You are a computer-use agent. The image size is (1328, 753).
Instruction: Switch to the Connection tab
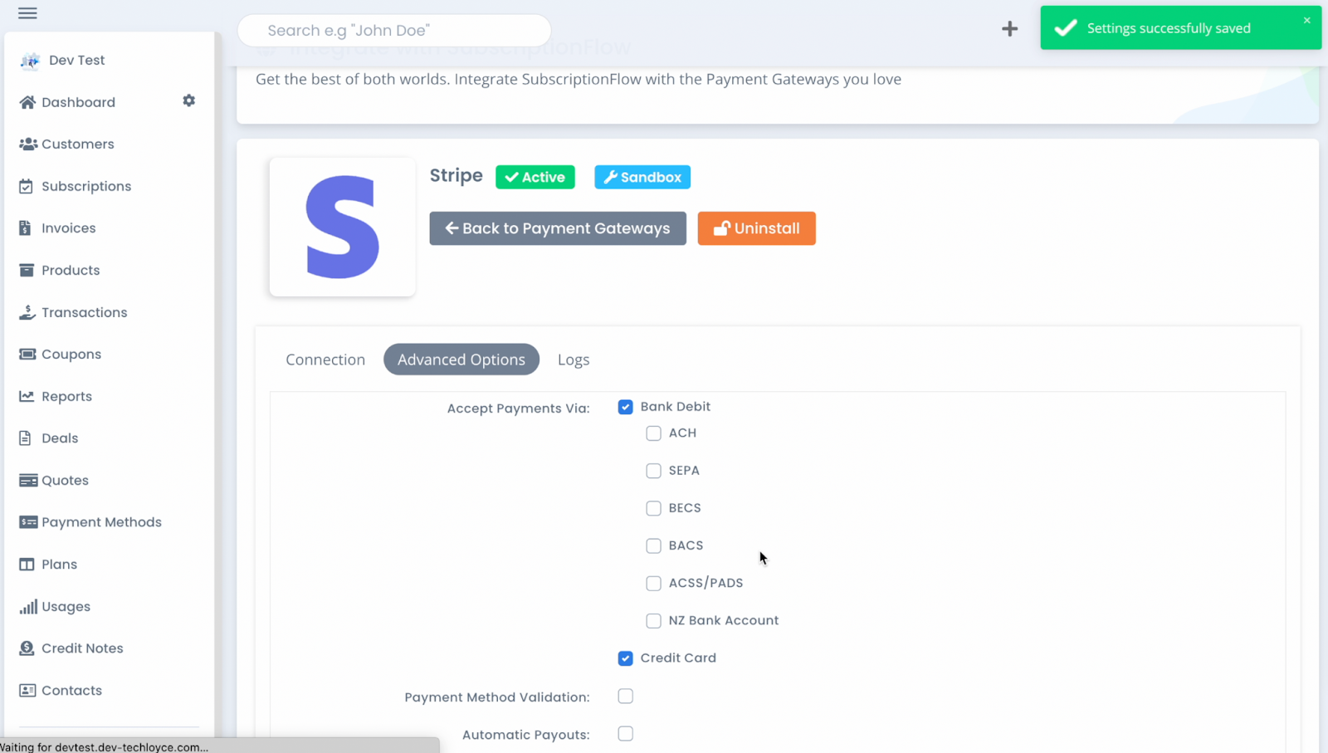coord(325,359)
